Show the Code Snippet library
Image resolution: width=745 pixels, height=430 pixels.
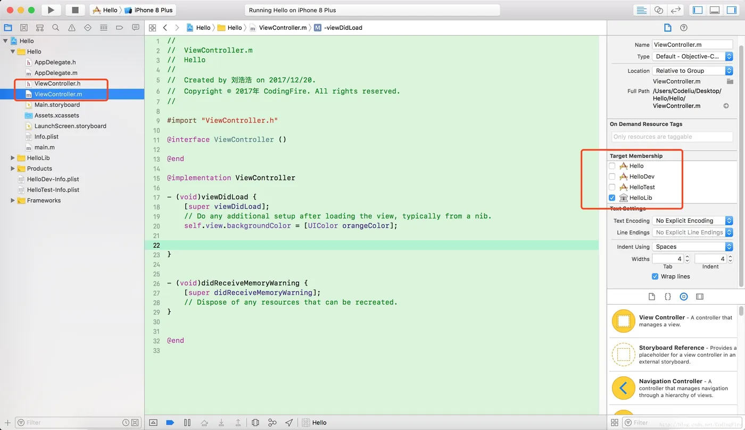coord(668,297)
